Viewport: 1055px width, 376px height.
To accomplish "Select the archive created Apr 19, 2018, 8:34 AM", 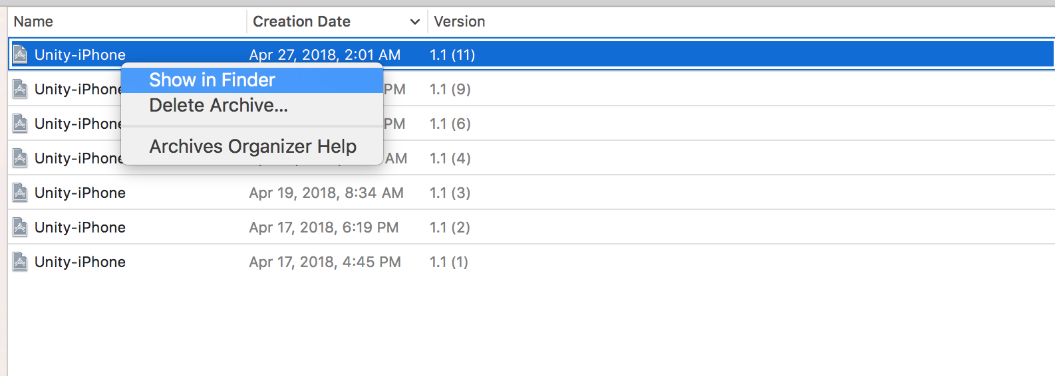I will click(326, 193).
